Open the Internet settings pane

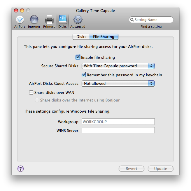coord(34,22)
